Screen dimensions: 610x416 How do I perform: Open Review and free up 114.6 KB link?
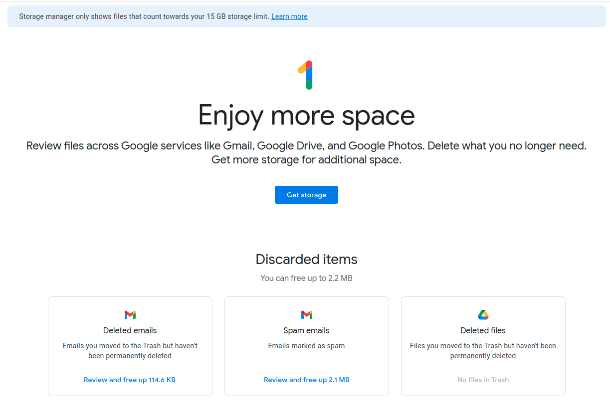click(130, 380)
